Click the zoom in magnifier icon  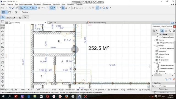coord(12,90)
